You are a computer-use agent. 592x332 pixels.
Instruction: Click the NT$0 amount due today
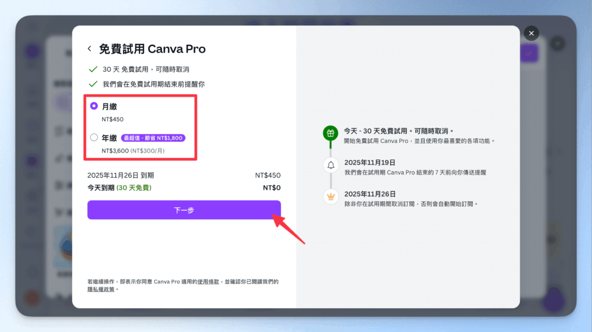(x=272, y=188)
